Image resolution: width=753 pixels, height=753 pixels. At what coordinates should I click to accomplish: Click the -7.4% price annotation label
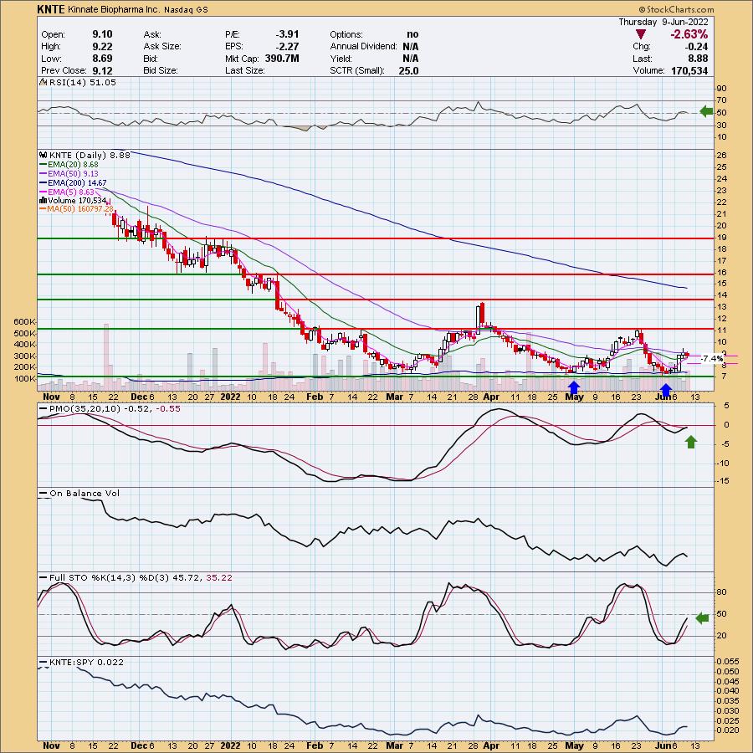712,359
